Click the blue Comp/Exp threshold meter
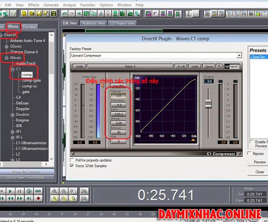Viewport: 268px width, 222px height. point(98,111)
